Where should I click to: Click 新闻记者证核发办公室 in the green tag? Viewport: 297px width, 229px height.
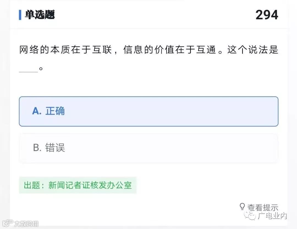[90, 185]
